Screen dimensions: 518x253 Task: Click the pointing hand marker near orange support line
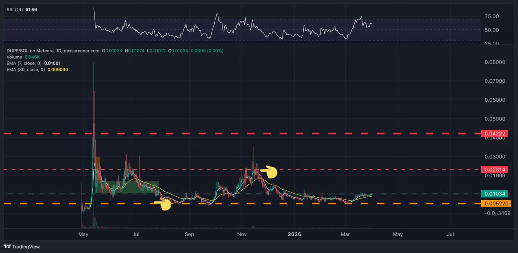(163, 205)
